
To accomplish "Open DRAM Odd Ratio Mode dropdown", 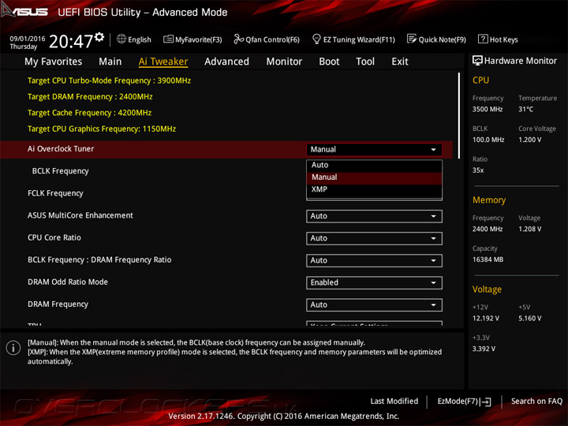I will point(374,282).
